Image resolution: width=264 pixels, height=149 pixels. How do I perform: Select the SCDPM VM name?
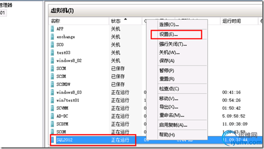tap(62, 124)
